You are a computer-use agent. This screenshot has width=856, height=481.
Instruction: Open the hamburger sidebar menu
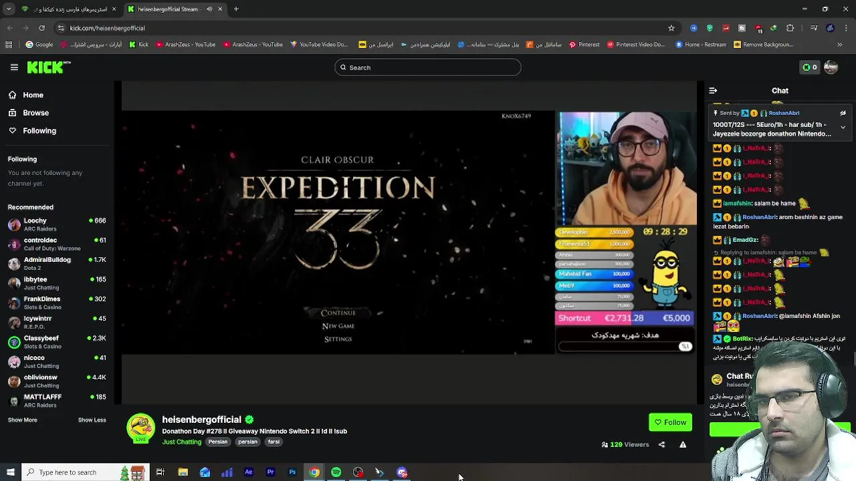click(x=14, y=67)
